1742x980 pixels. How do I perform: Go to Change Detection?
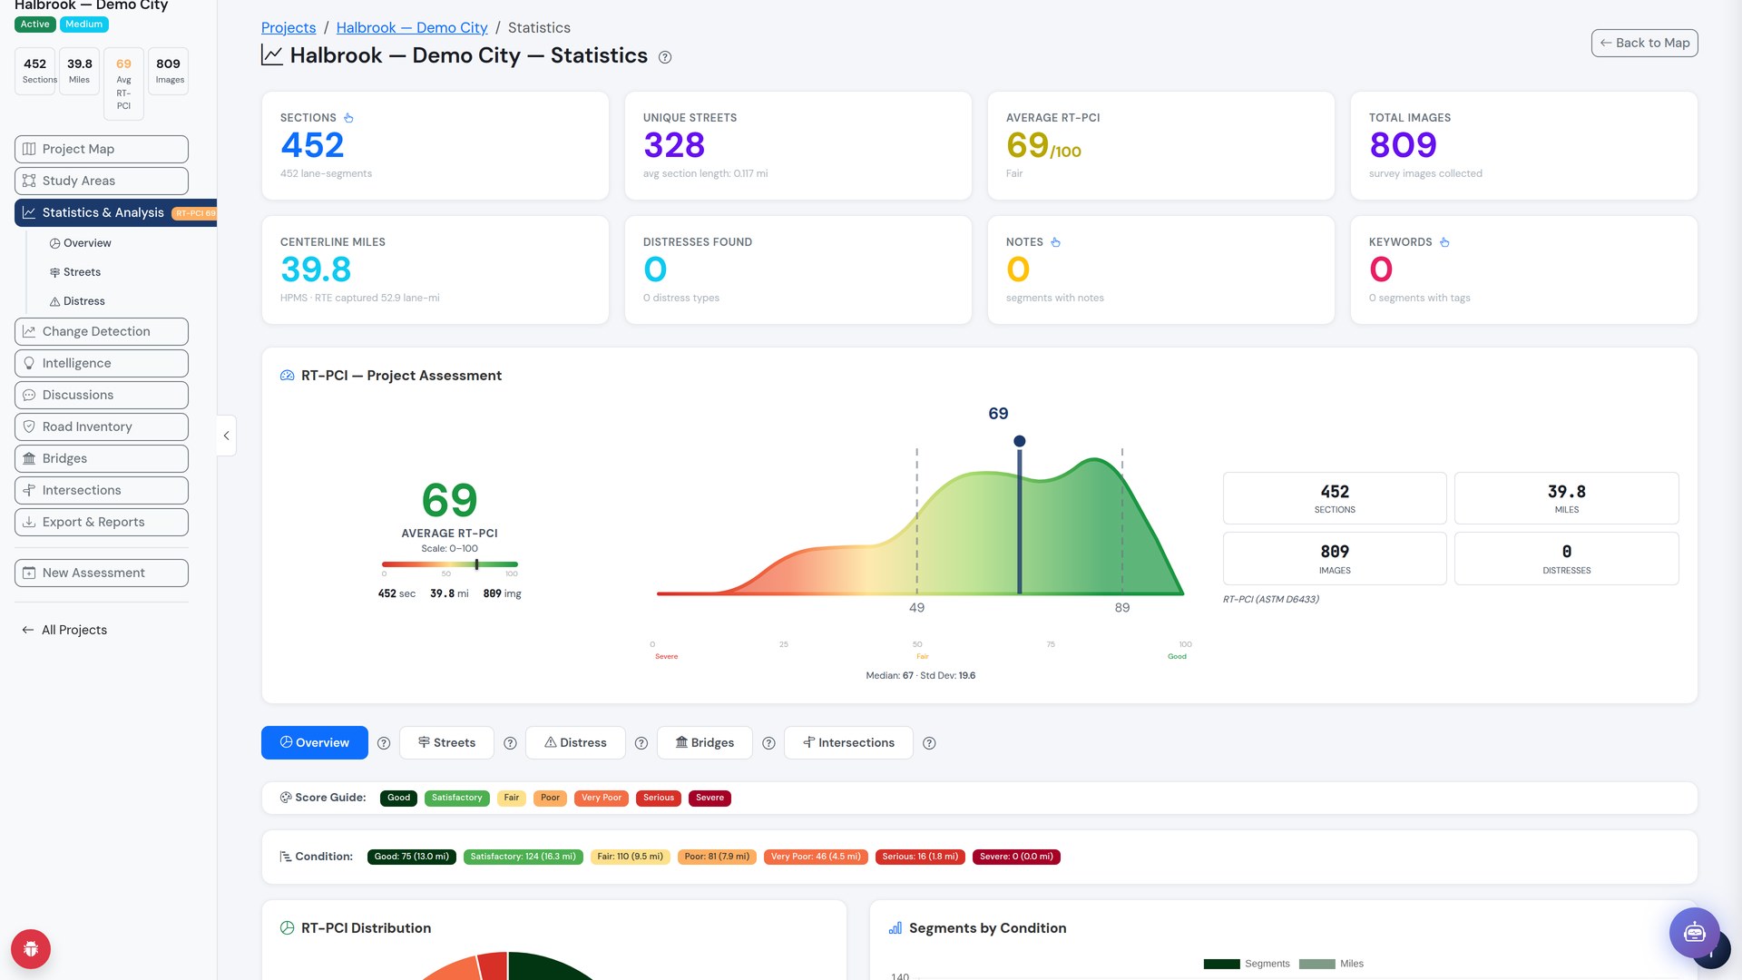102,331
